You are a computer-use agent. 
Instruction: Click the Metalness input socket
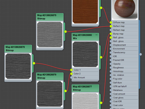click(x=111, y=90)
